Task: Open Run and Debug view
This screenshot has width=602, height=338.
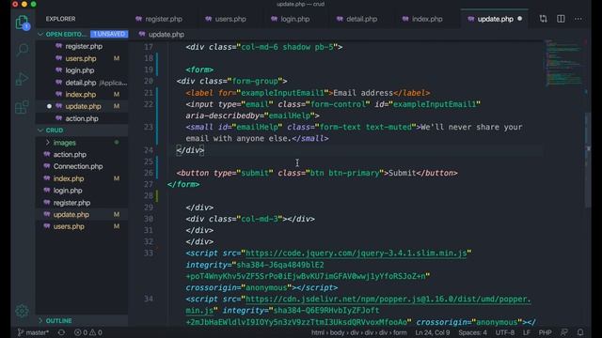Action: (23, 79)
